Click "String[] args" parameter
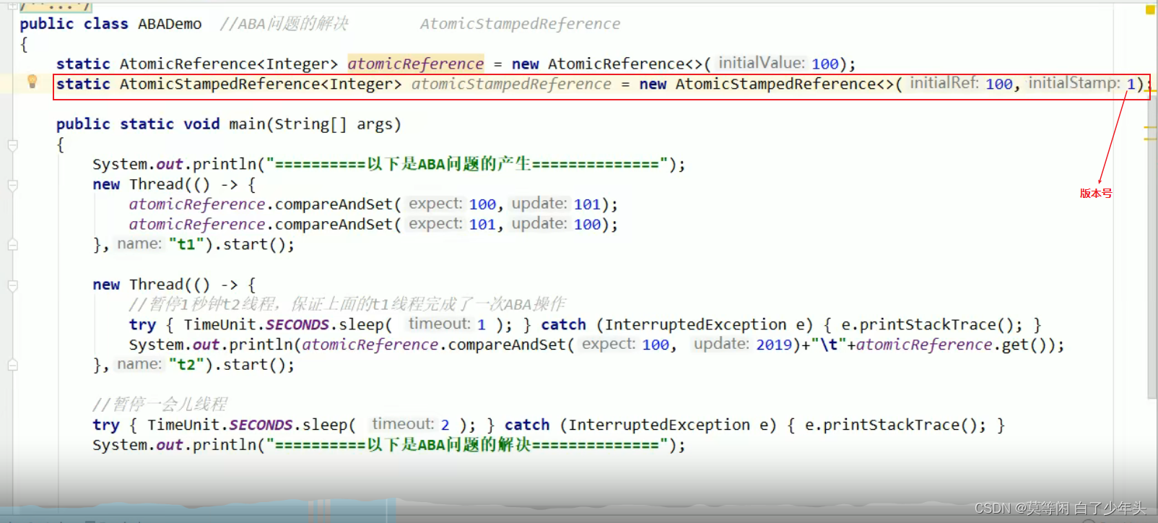This screenshot has width=1158, height=523. 333,124
